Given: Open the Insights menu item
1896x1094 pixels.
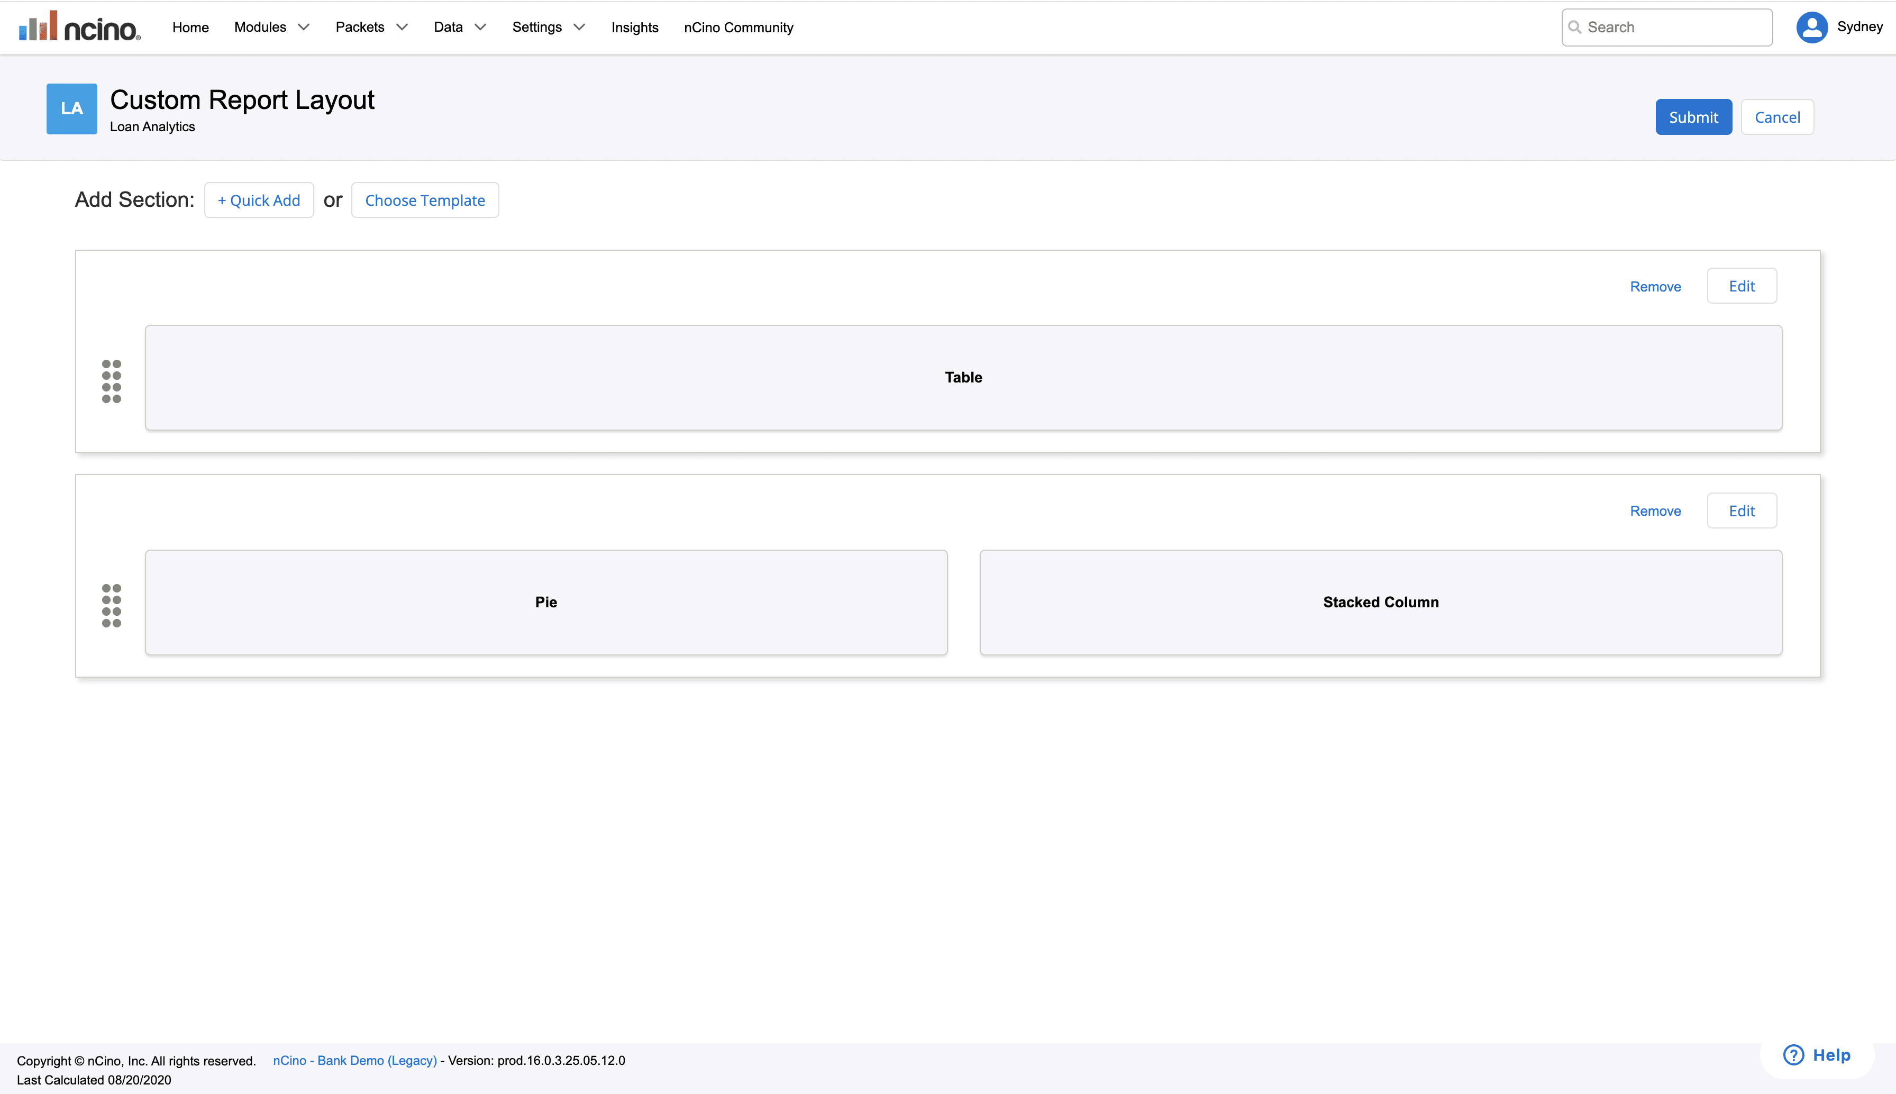Looking at the screenshot, I should 634,27.
